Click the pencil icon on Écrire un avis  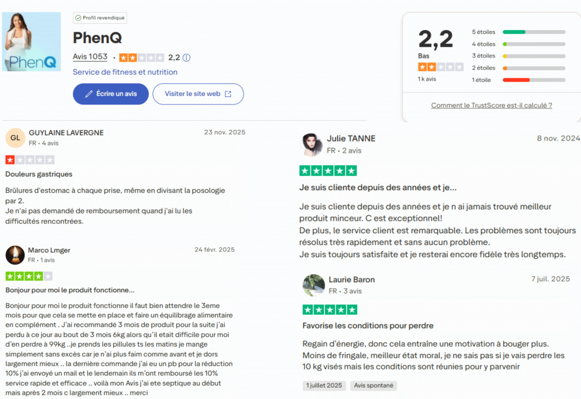click(x=88, y=94)
